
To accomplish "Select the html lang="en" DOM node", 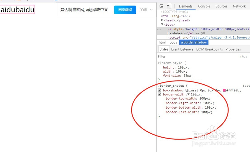I will click(175, 16).
